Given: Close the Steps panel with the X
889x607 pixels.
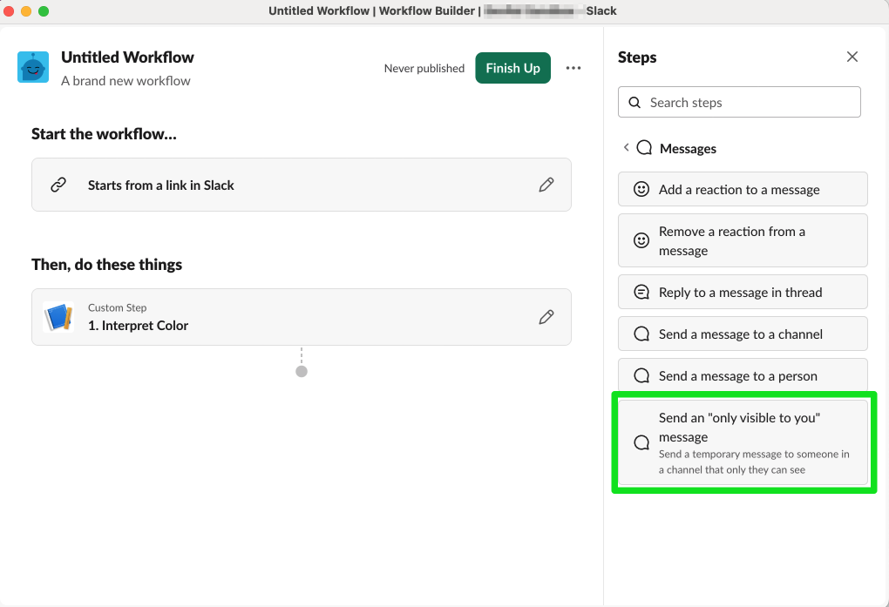Looking at the screenshot, I should click(852, 57).
